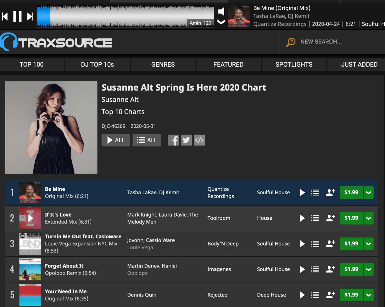Open Susanne Alt artist link
The height and width of the screenshot is (307, 385).
[x=120, y=99]
